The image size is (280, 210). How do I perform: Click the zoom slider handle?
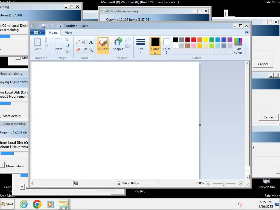pos(225,183)
